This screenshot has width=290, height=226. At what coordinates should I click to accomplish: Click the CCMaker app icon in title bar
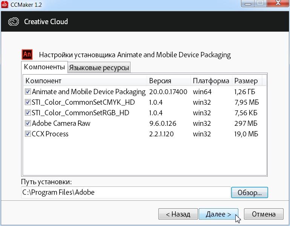coord(5,5)
